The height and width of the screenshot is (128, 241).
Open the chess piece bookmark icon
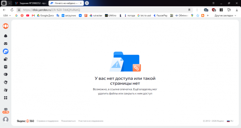pyautogui.click(x=120, y=15)
